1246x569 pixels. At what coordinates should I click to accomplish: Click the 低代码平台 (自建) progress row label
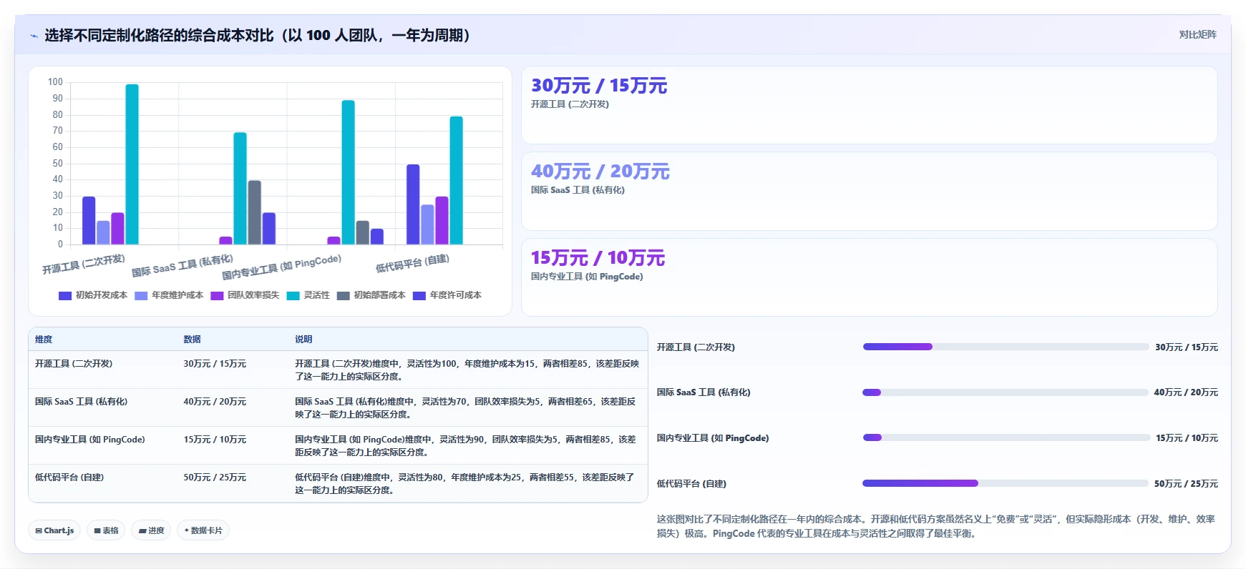(691, 484)
